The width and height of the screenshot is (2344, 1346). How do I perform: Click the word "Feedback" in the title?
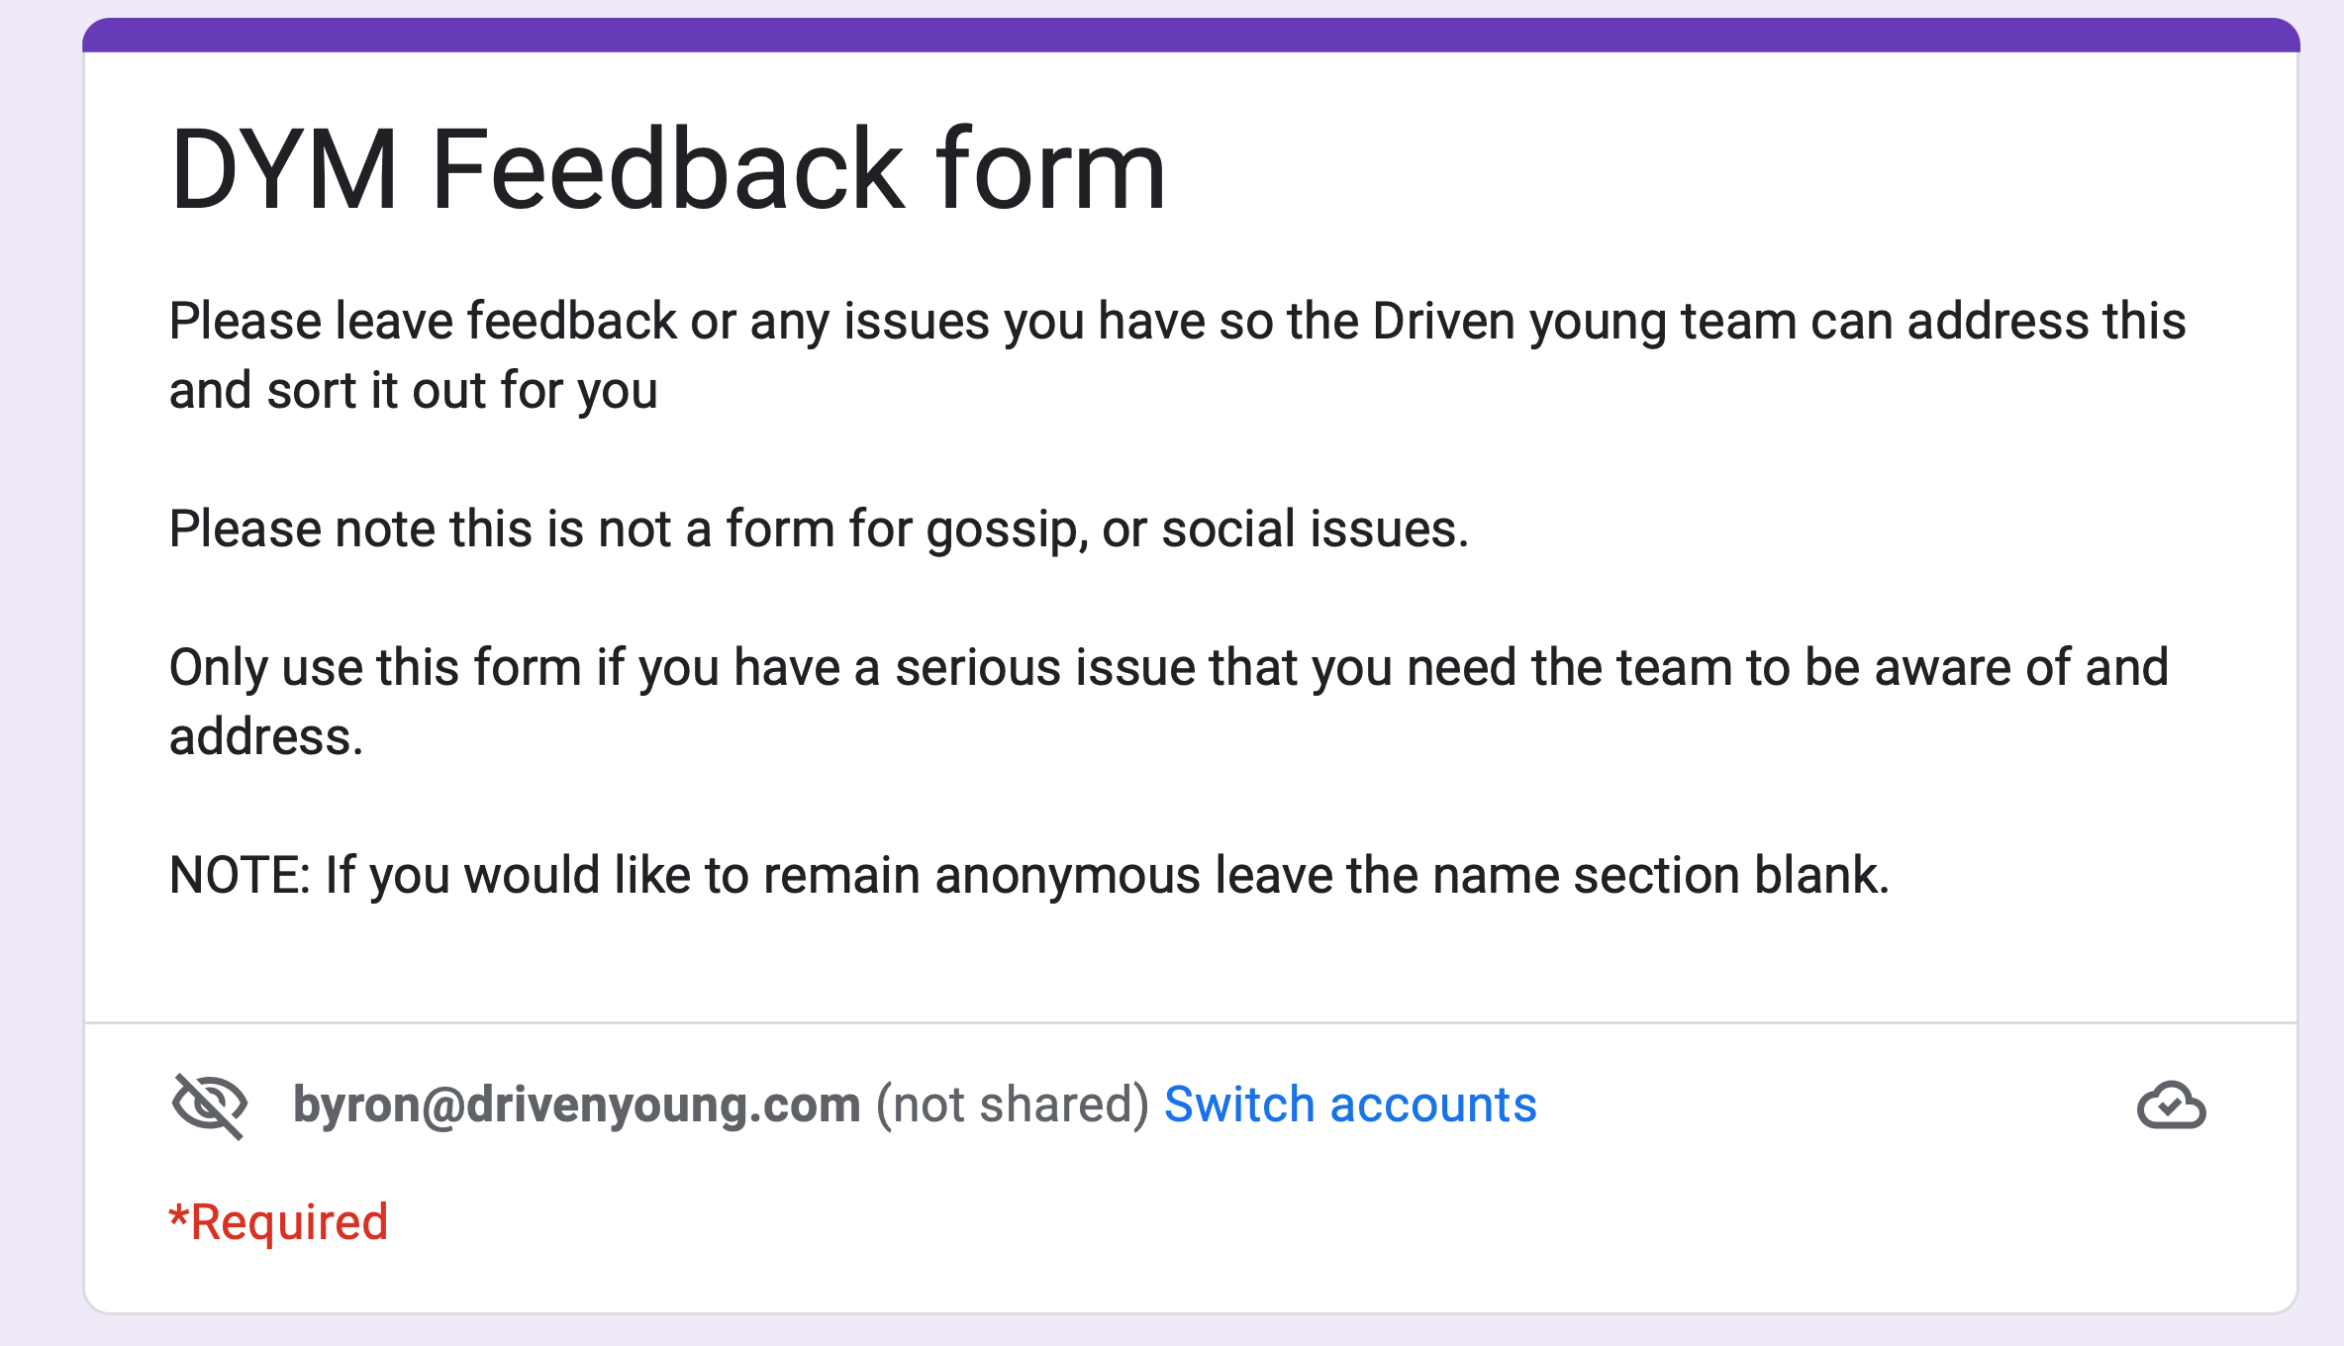point(668,170)
